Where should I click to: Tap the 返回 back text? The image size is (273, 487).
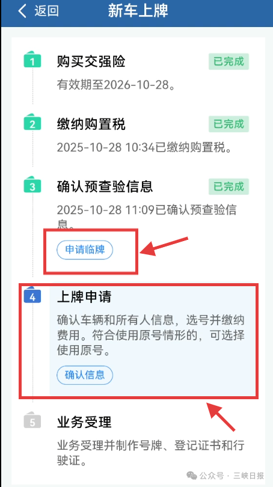(46, 11)
